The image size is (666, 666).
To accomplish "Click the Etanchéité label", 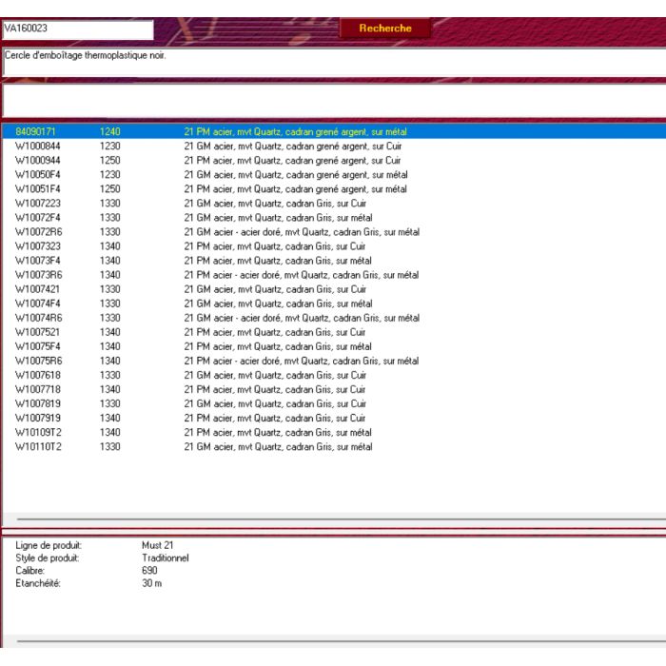I will pyautogui.click(x=38, y=583).
